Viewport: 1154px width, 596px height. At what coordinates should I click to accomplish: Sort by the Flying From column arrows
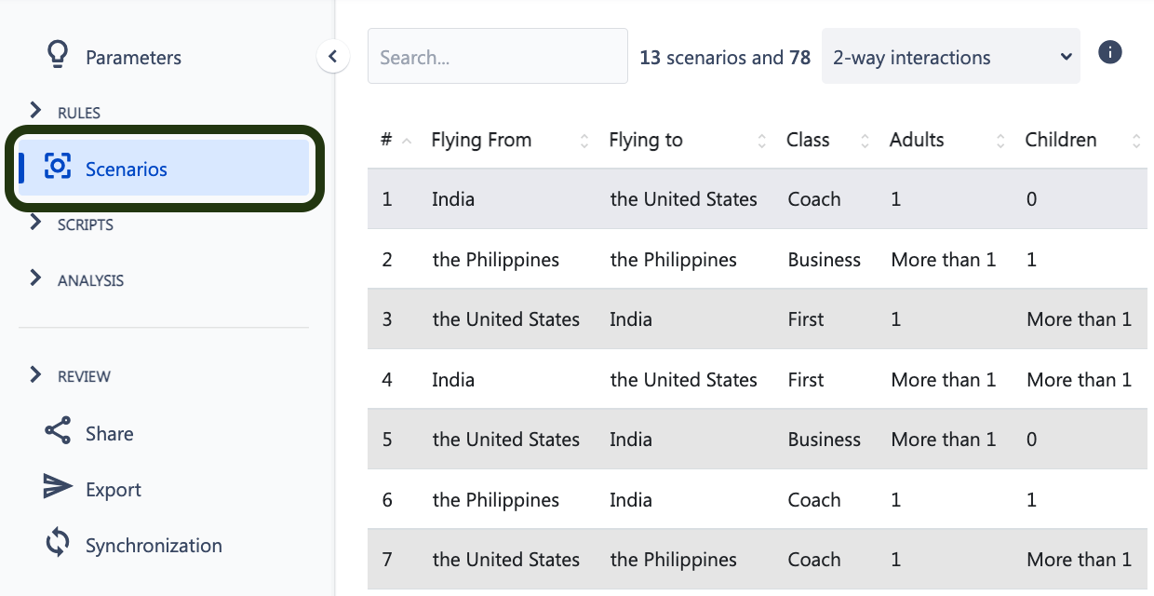click(x=584, y=141)
